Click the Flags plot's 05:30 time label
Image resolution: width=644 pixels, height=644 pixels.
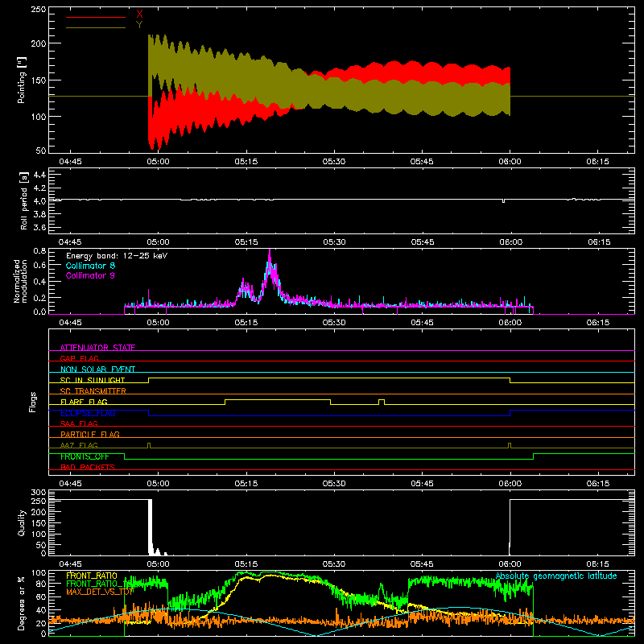pos(334,484)
